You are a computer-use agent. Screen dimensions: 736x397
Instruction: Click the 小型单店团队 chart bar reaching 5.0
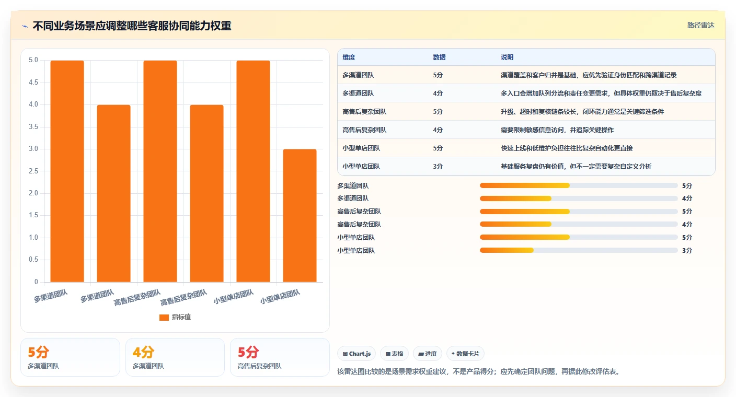click(x=253, y=171)
